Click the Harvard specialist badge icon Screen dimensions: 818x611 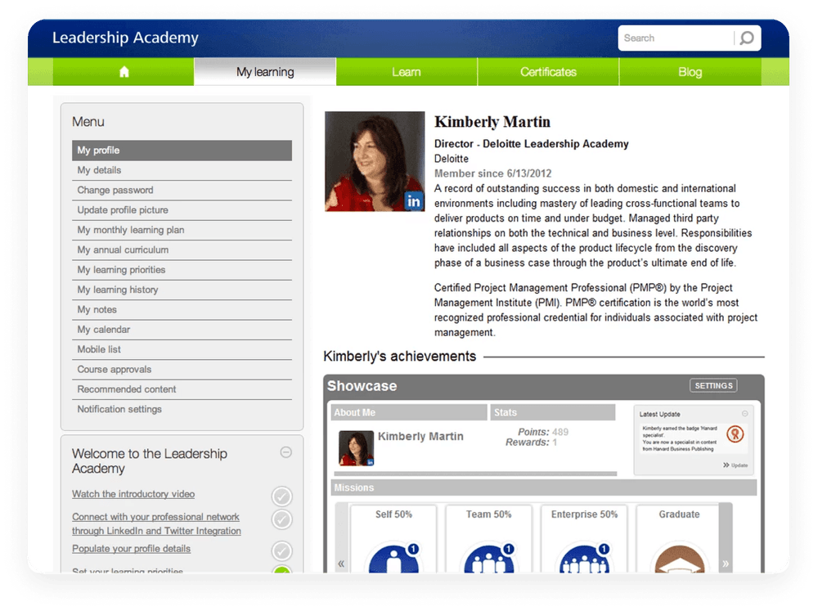(735, 436)
